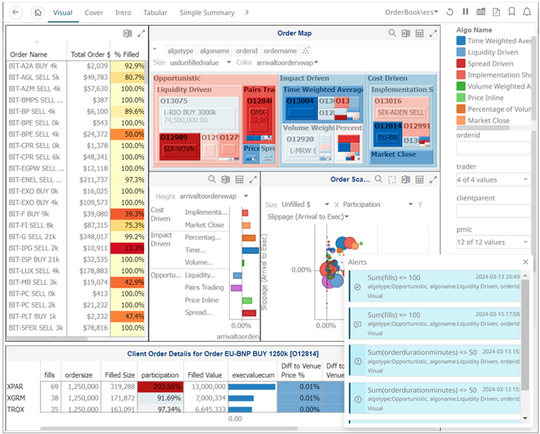540x434 pixels.
Task: Open the camera snapshot icon
Action: point(481,12)
